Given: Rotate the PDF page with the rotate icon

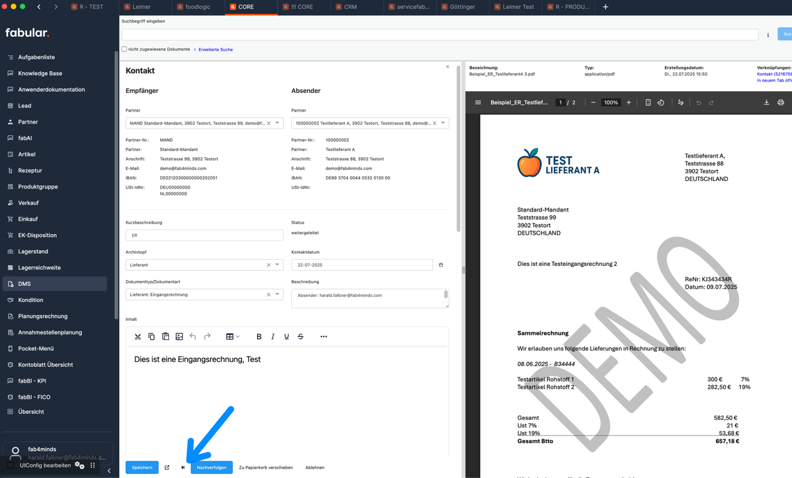Looking at the screenshot, I should coord(661,102).
